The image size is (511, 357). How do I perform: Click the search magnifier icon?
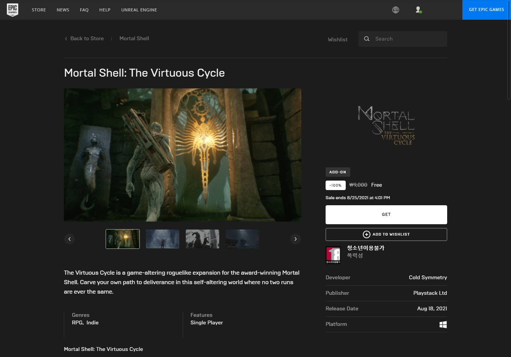pos(367,39)
